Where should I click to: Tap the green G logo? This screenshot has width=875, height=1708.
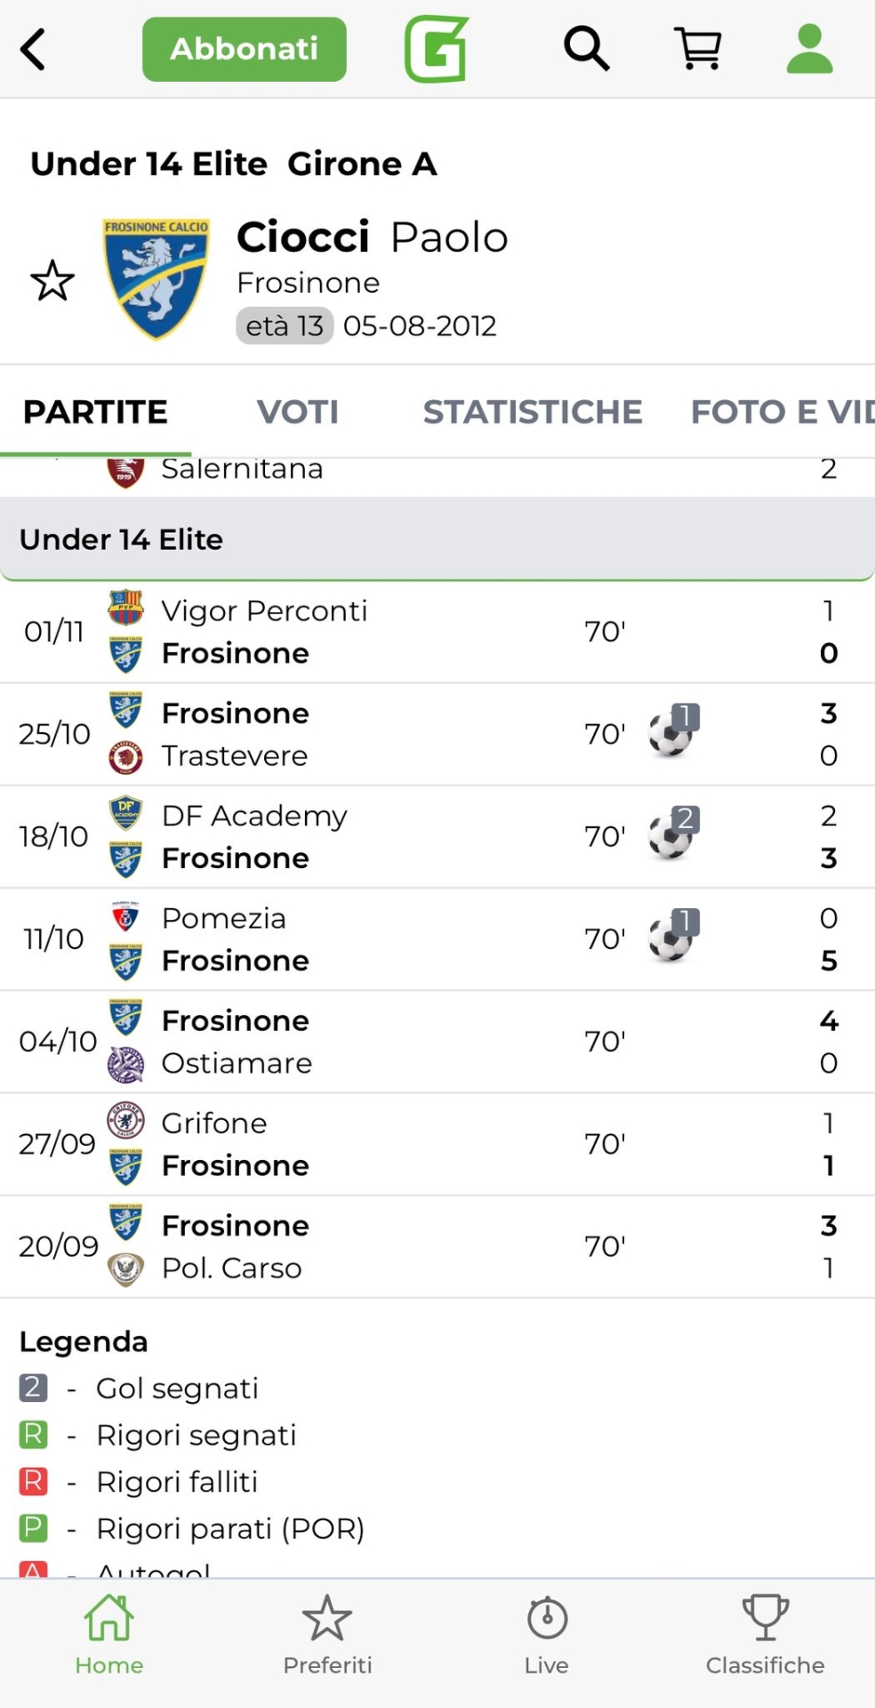coord(437,49)
